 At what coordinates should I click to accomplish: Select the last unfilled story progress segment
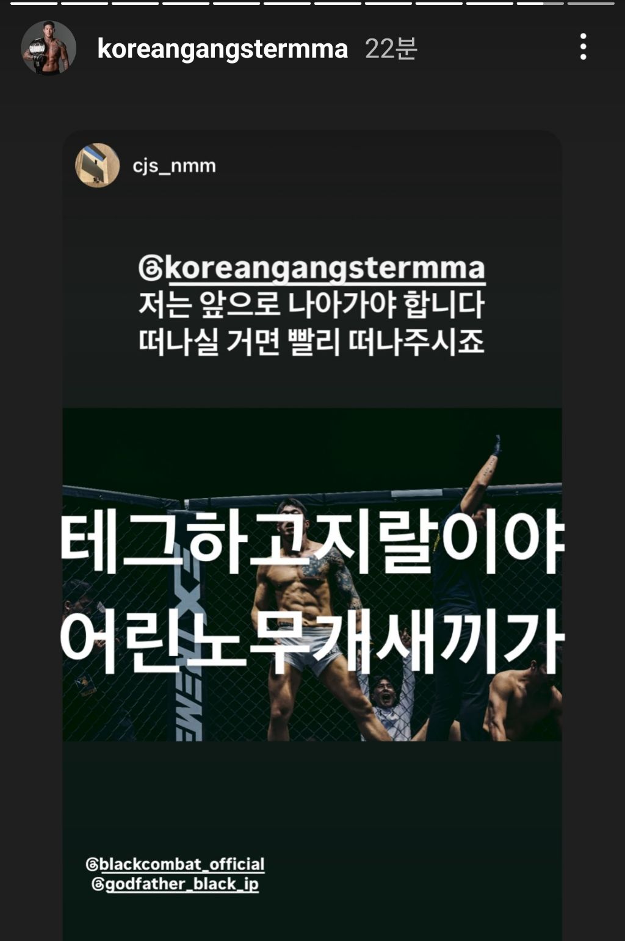coord(591,3)
